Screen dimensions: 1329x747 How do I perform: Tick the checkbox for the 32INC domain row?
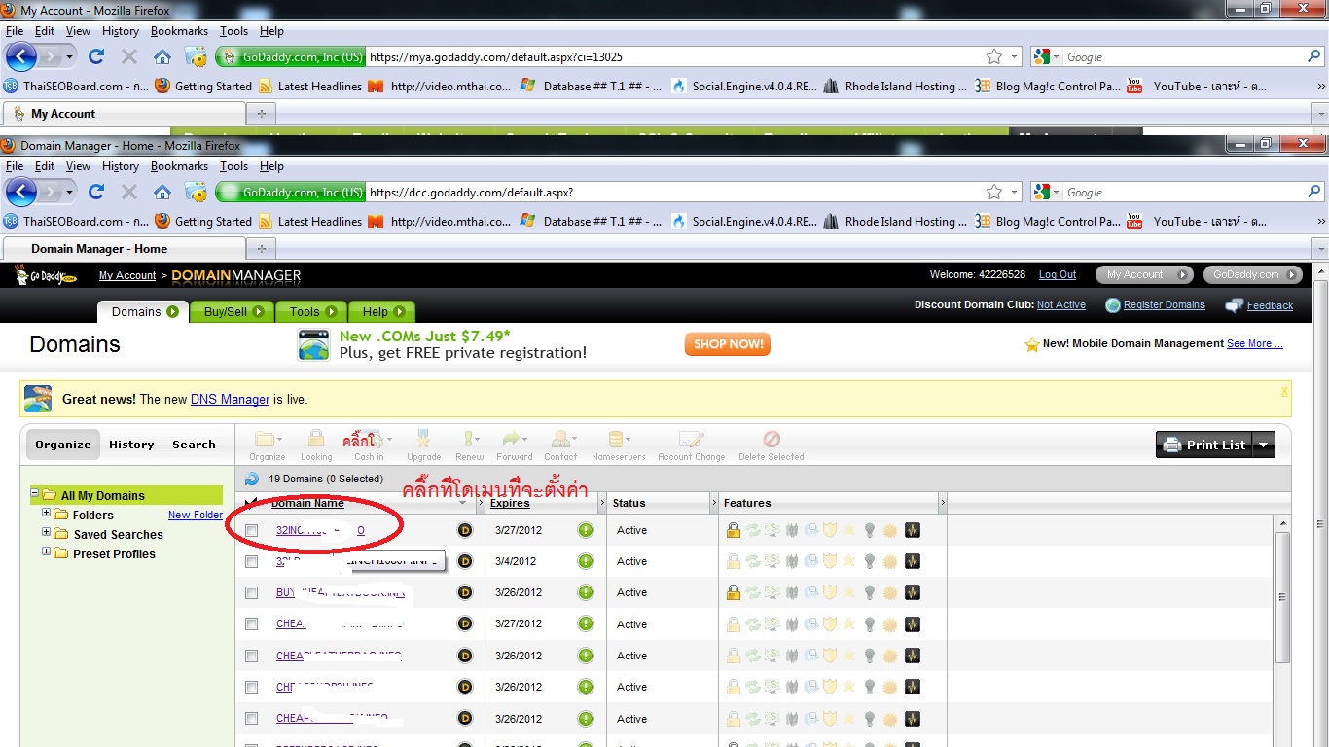(x=252, y=530)
